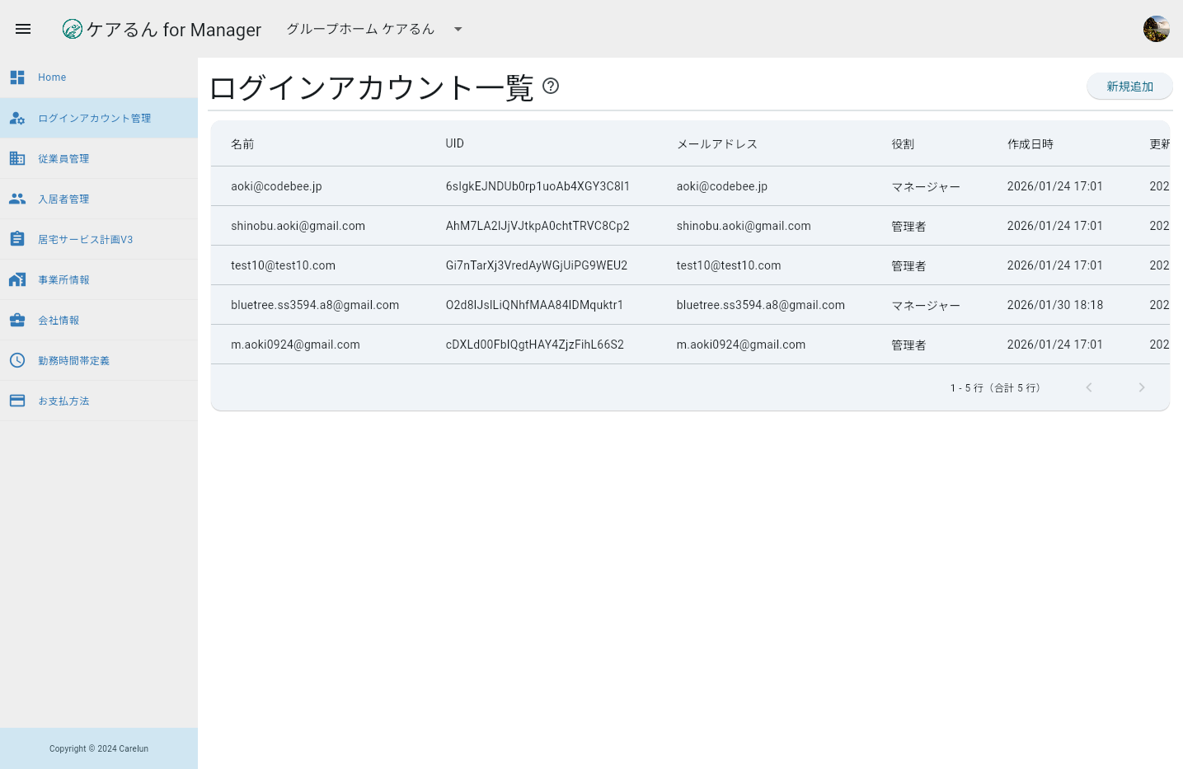Select Home from the sidebar menu
This screenshot has width=1183, height=769.
52,77
